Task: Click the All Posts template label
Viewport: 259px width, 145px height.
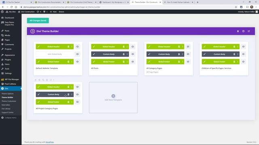Action: pyautogui.click(x=95, y=68)
